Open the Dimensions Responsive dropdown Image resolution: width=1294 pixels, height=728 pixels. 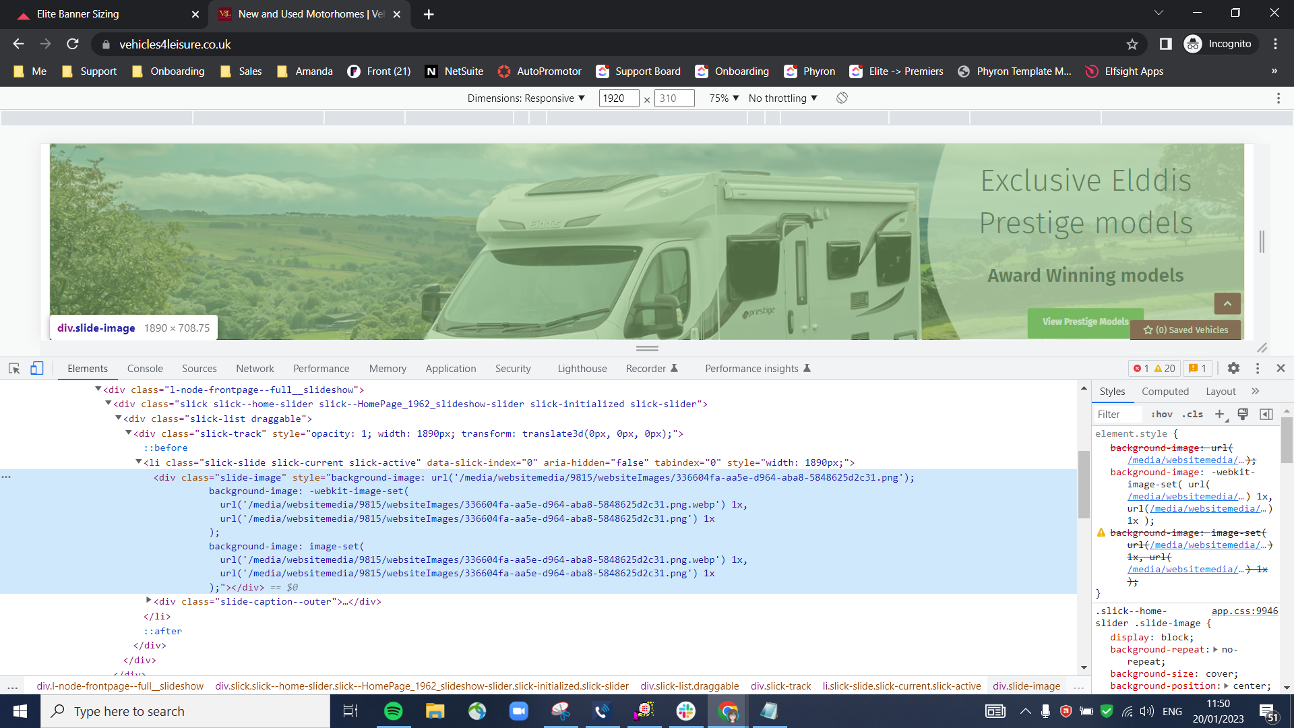coord(526,98)
